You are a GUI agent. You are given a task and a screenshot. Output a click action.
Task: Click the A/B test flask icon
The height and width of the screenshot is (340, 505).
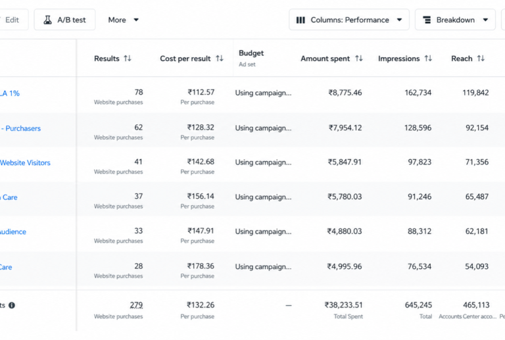[x=47, y=20]
